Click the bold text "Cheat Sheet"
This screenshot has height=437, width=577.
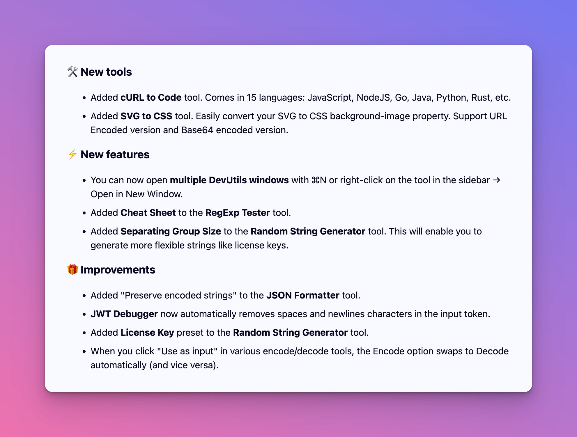pos(148,213)
